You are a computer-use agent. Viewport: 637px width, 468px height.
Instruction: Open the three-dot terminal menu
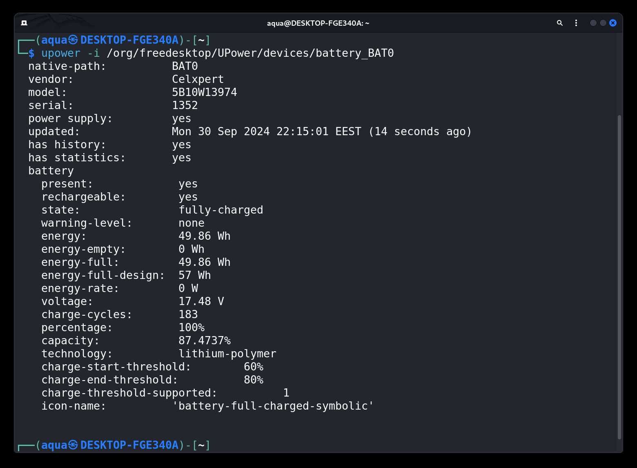click(x=576, y=23)
